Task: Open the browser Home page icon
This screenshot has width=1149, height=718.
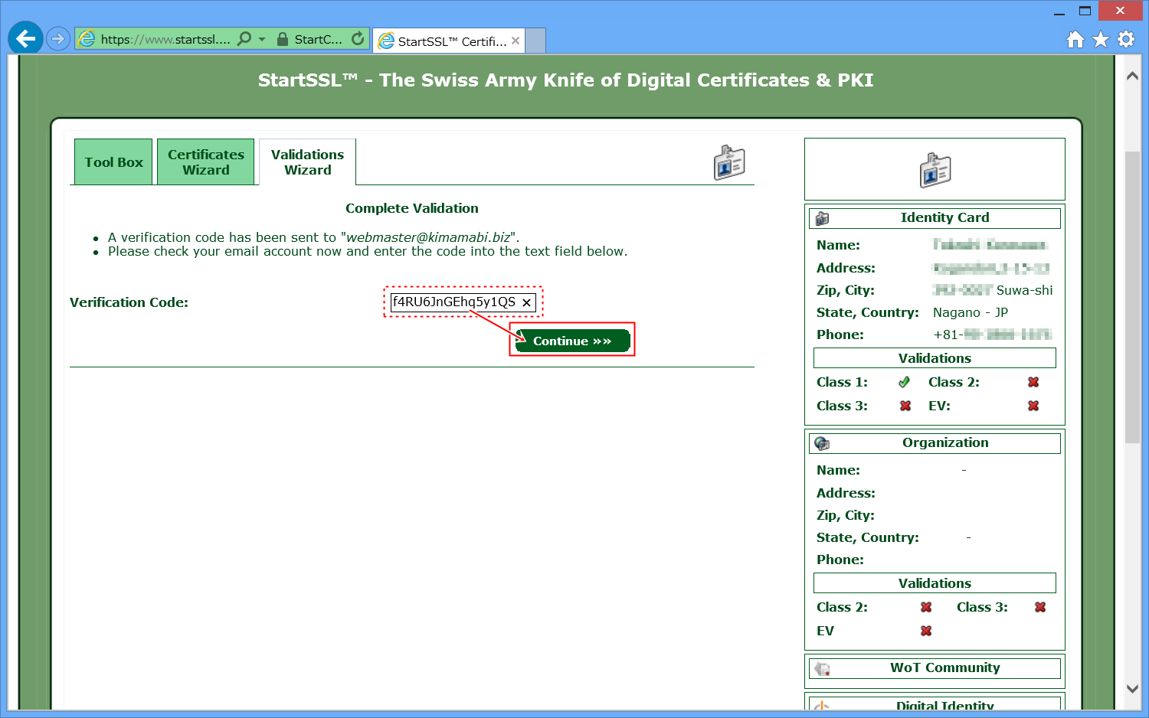Action: 1075,39
